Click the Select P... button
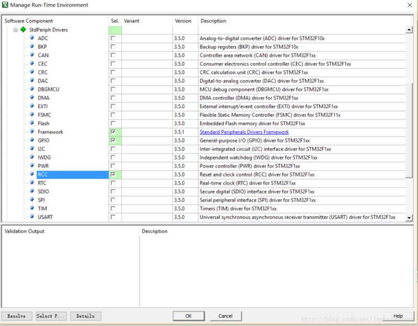Viewport: 418px width, 326px height. point(51,316)
